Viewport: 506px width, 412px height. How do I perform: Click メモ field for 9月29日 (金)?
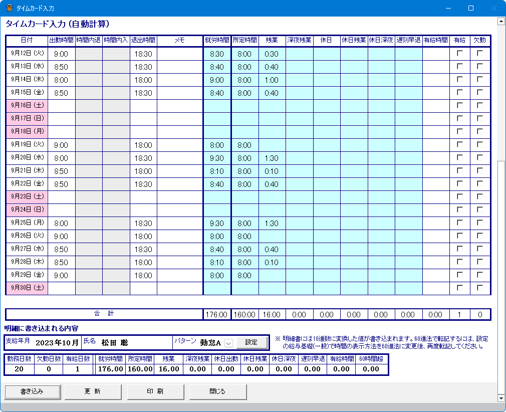pyautogui.click(x=180, y=276)
